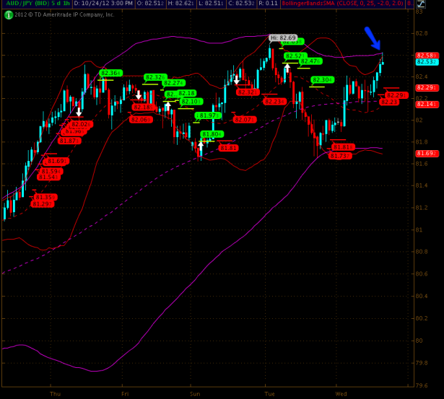Click the green 82.36 price label
The width and height of the screenshot is (444, 399).
tap(110, 73)
